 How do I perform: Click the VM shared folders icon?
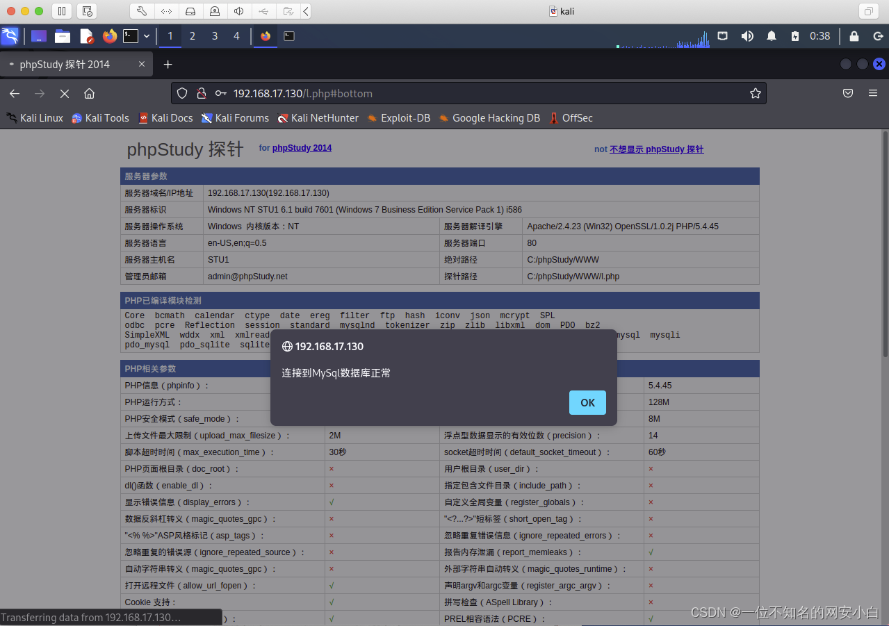pyautogui.click(x=288, y=11)
